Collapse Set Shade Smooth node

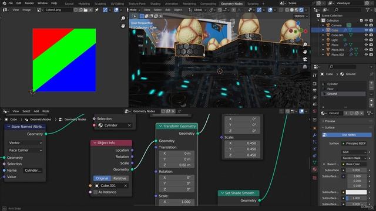[x=222, y=193]
